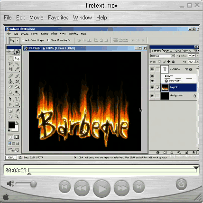
Task: Enable the Auto Select Layer checkbox
Action: click(x=23, y=40)
